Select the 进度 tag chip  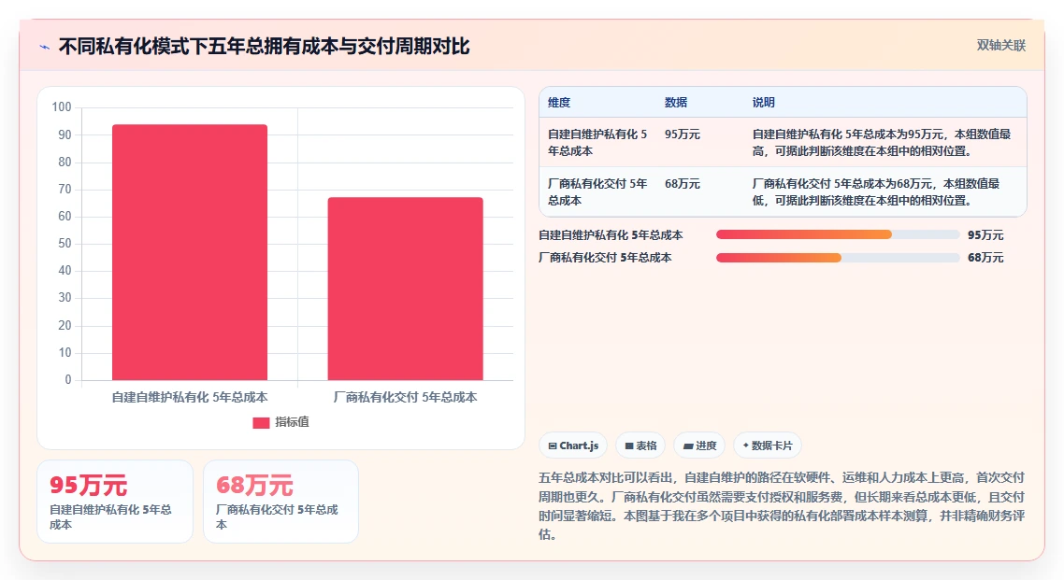699,446
